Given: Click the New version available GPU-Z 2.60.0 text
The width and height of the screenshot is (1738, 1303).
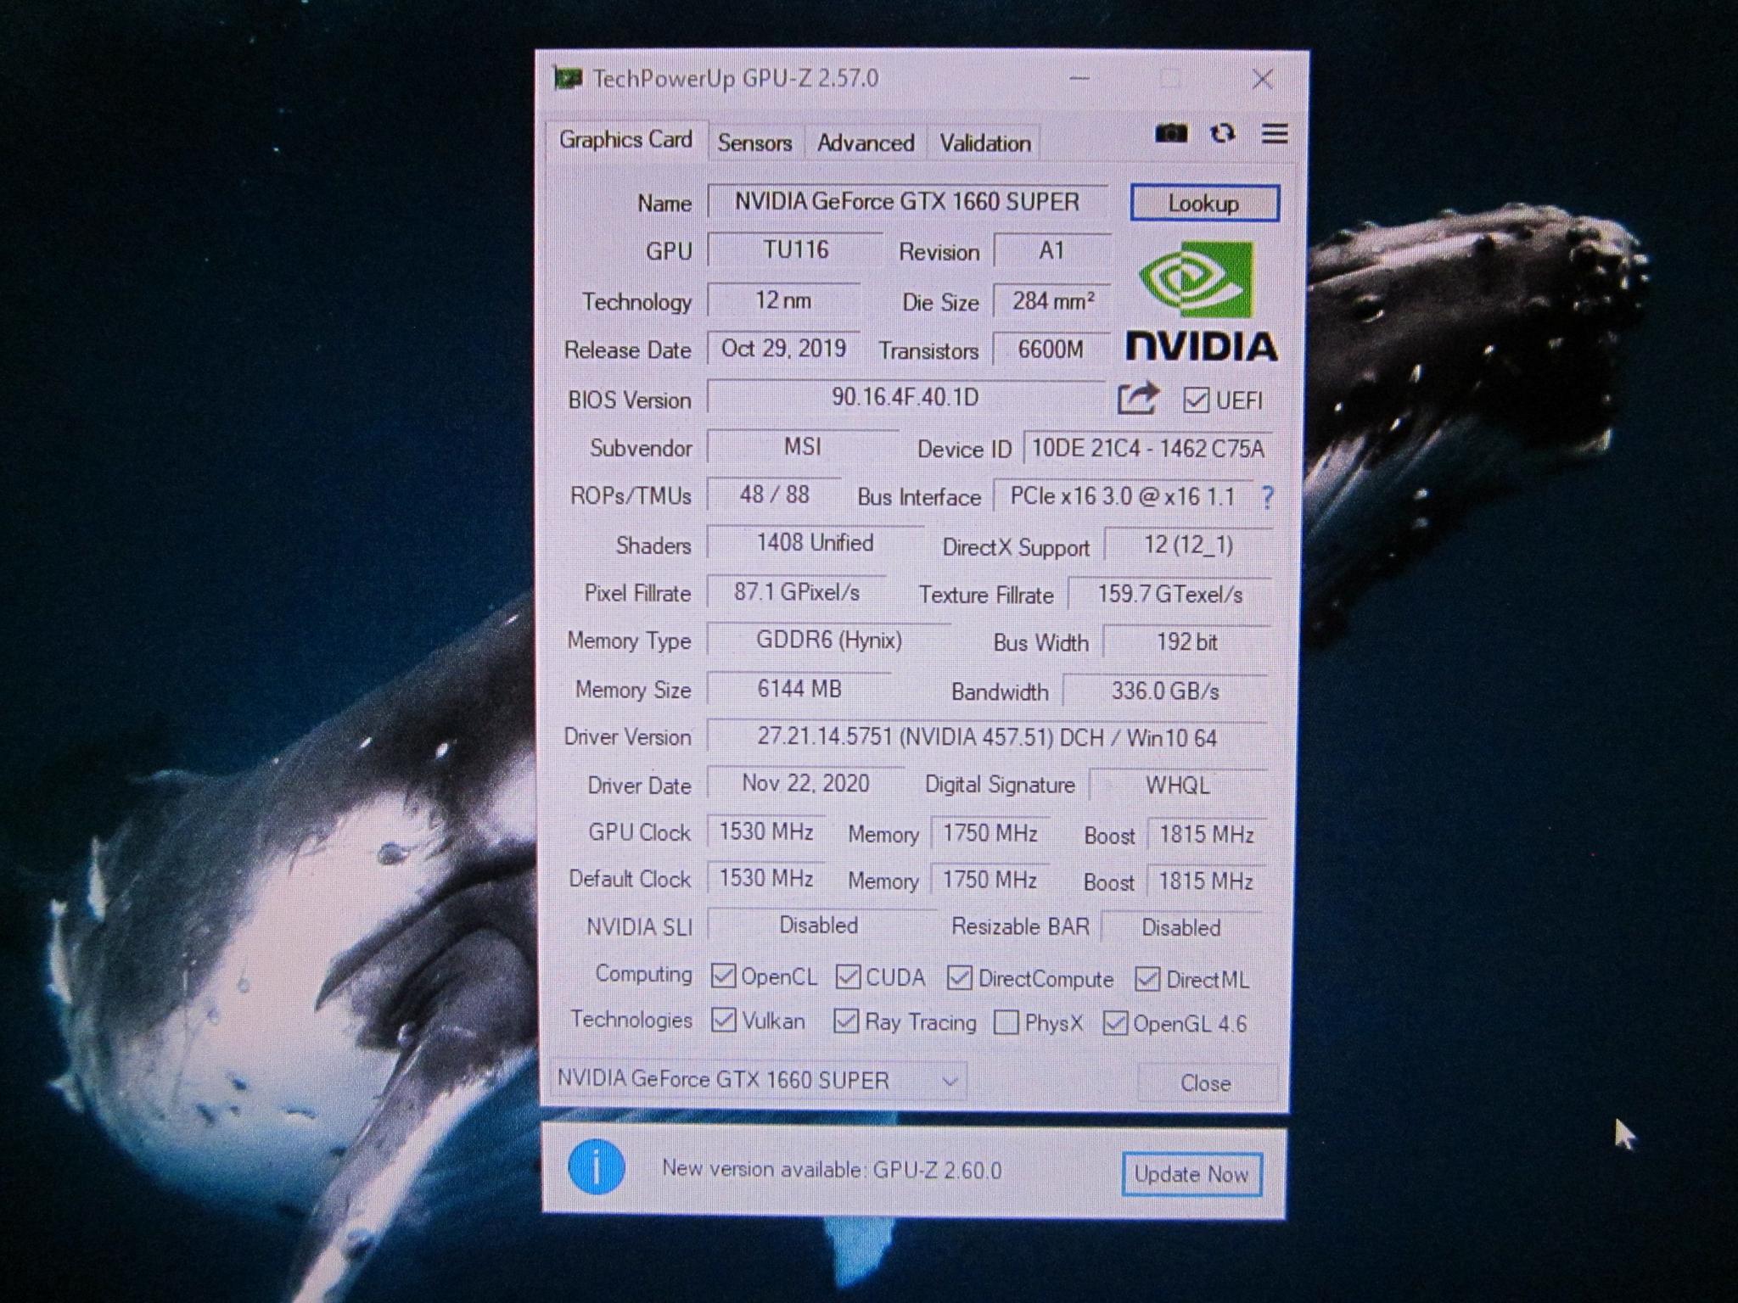Looking at the screenshot, I should 832,1170.
